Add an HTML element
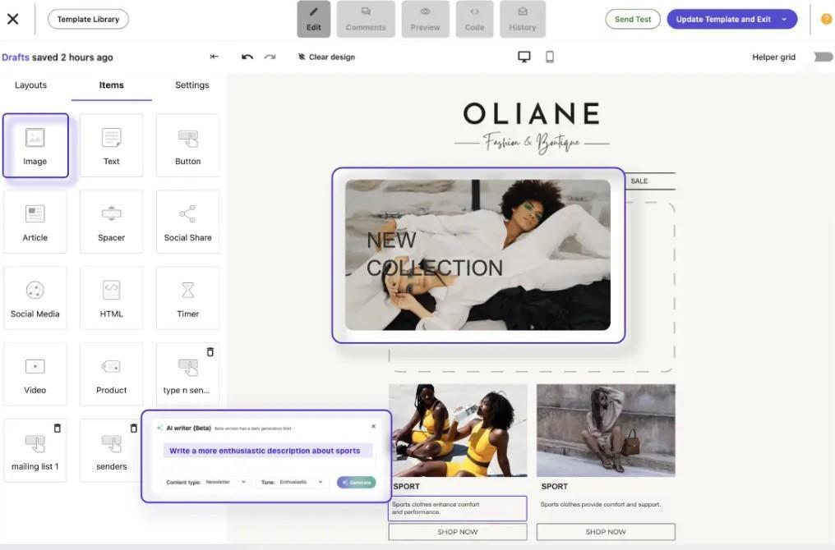 tap(111, 297)
